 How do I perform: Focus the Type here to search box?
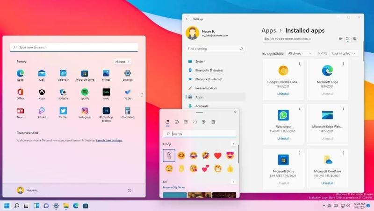(74, 47)
